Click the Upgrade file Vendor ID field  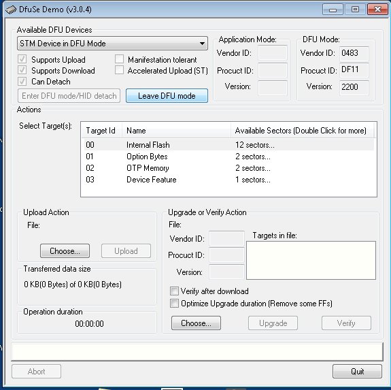(226, 238)
